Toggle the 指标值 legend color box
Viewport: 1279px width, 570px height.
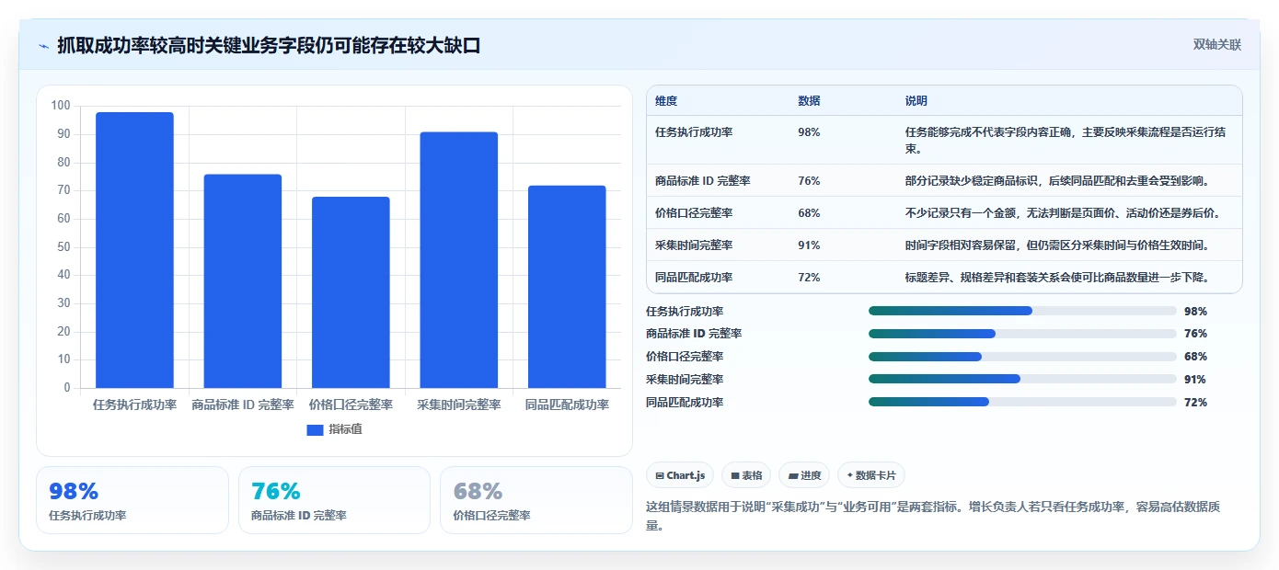coord(315,429)
